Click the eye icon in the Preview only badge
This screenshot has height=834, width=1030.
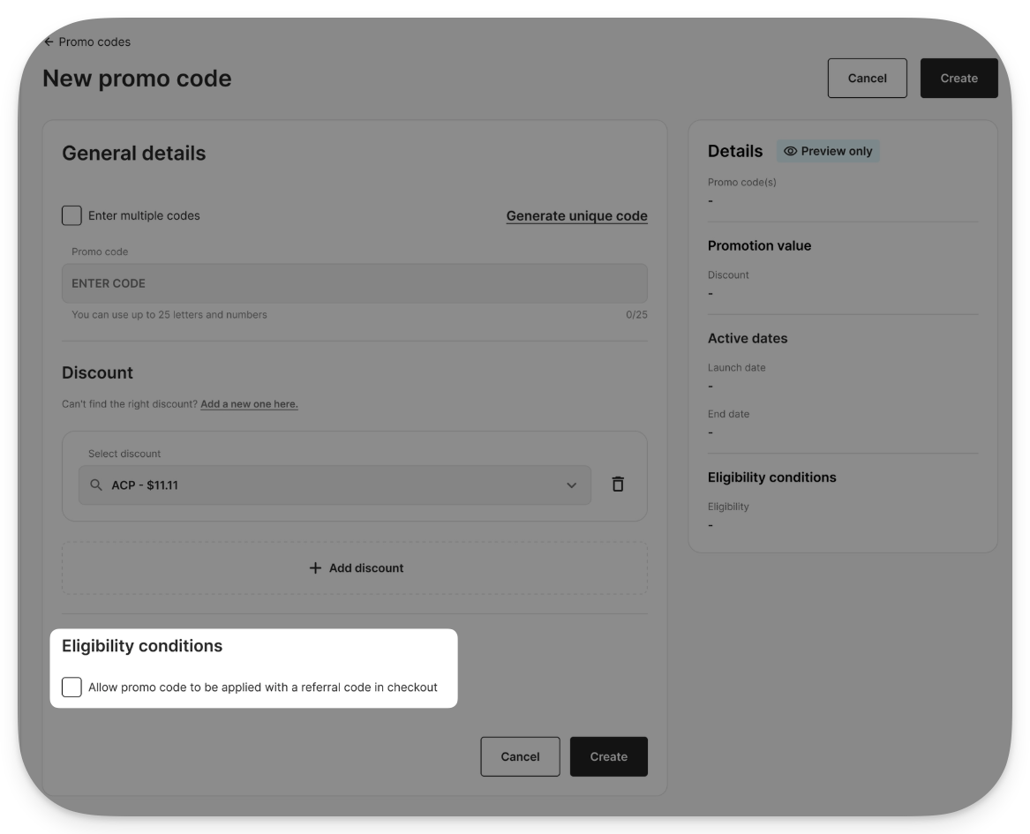pyautogui.click(x=790, y=151)
